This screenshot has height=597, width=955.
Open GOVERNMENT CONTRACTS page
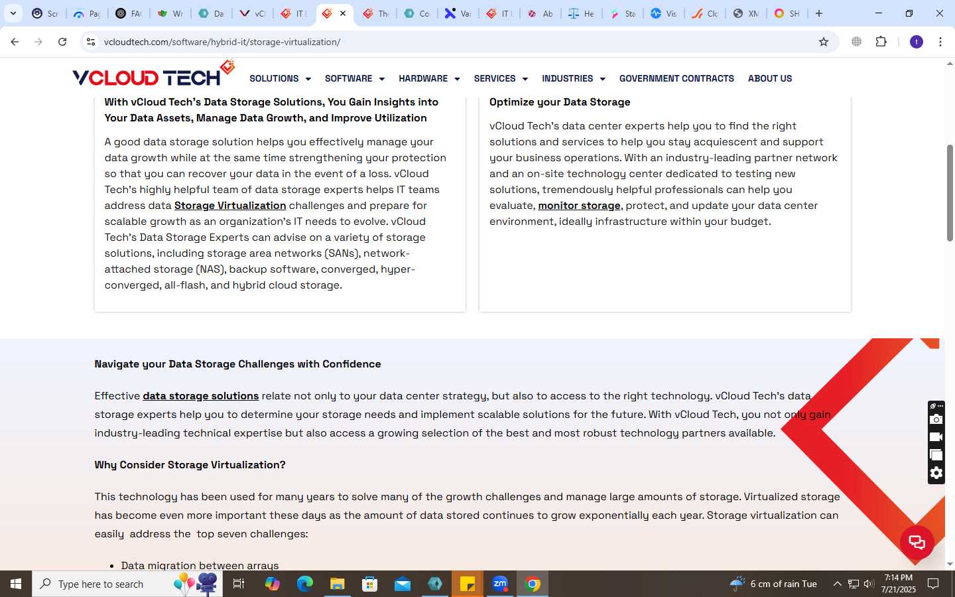pyautogui.click(x=676, y=78)
